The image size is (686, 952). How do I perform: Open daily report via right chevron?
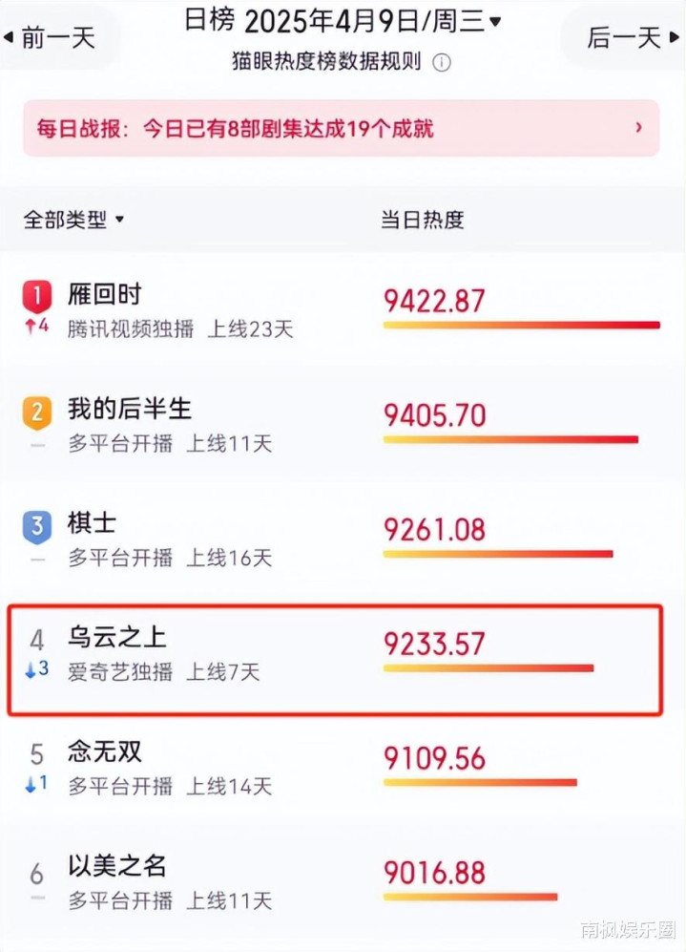[x=638, y=127]
